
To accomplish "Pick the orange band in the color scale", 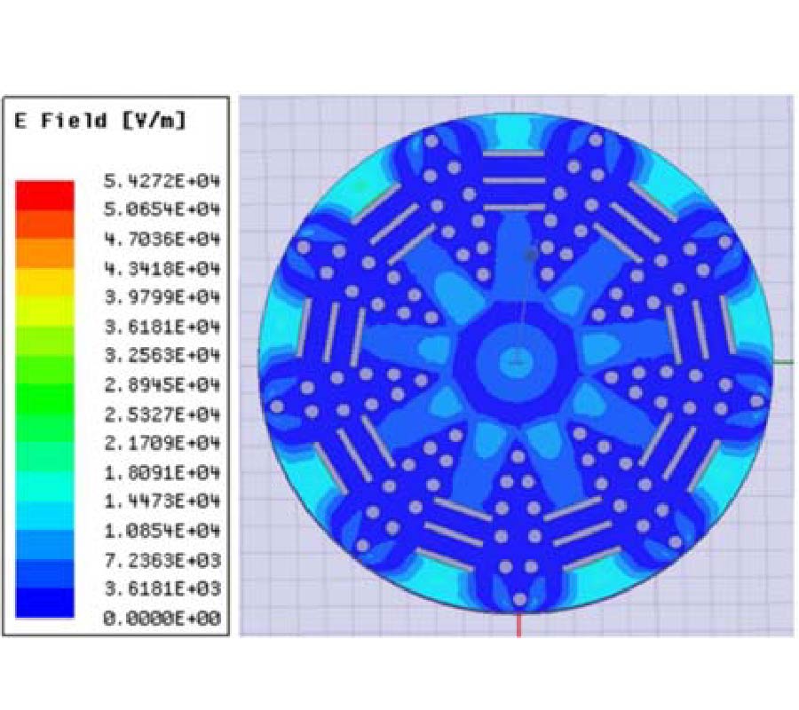I will [x=44, y=253].
